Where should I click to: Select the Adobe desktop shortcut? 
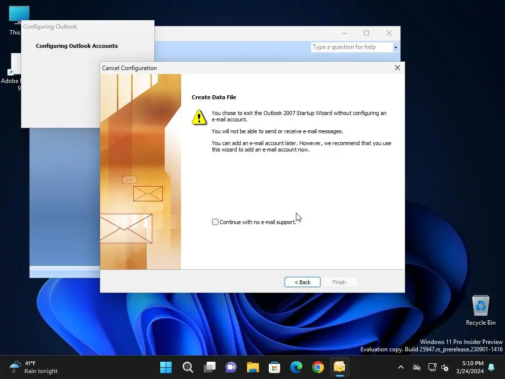(x=11, y=72)
